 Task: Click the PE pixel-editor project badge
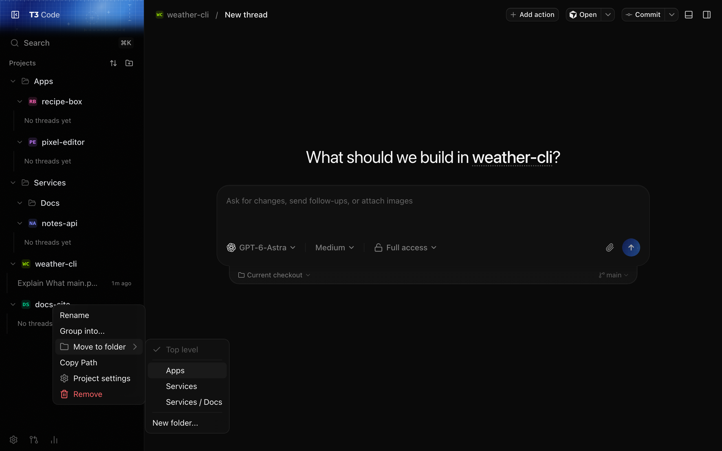pyautogui.click(x=32, y=142)
